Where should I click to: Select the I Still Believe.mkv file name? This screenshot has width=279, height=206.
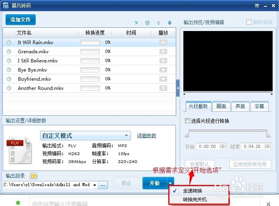pos(38,60)
